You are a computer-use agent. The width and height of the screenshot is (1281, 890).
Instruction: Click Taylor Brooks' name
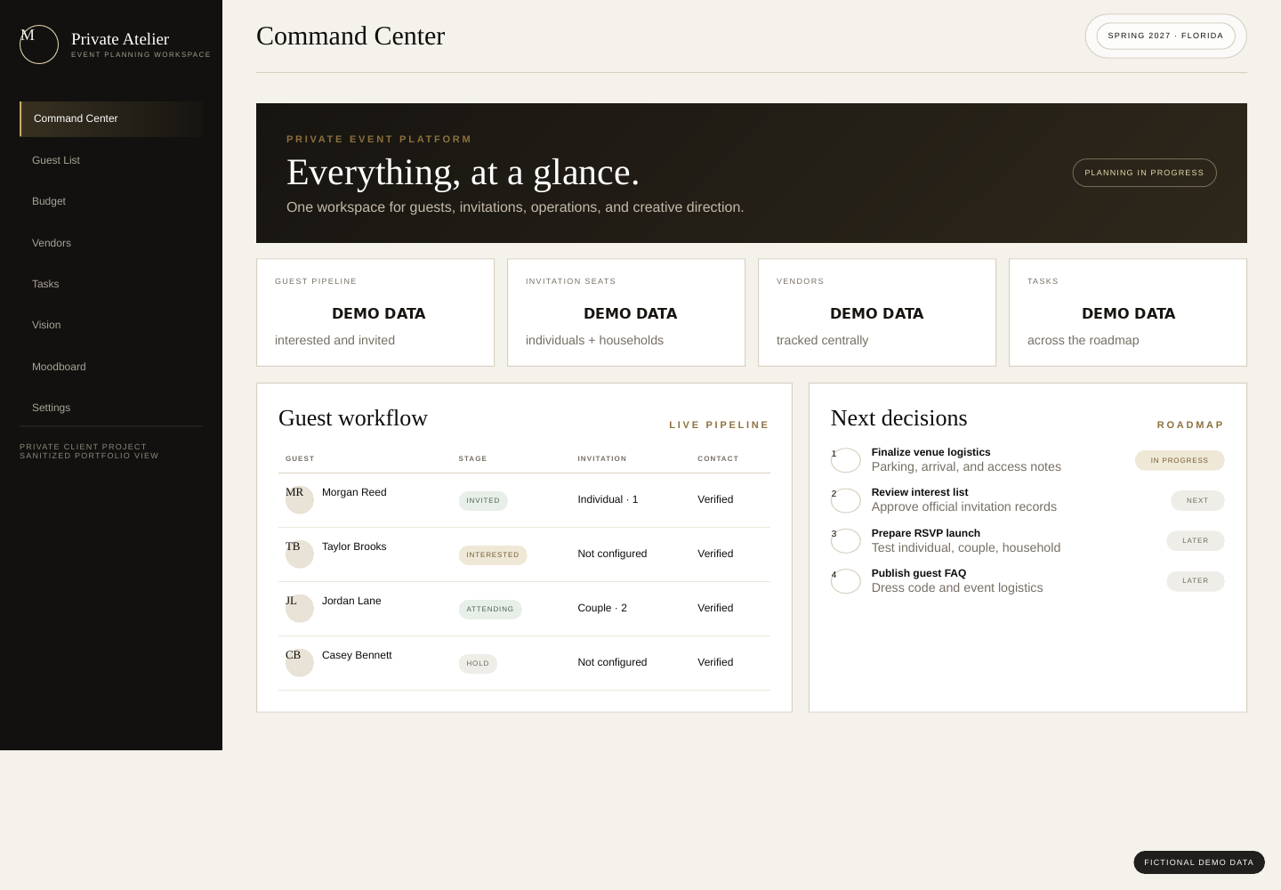(x=354, y=546)
